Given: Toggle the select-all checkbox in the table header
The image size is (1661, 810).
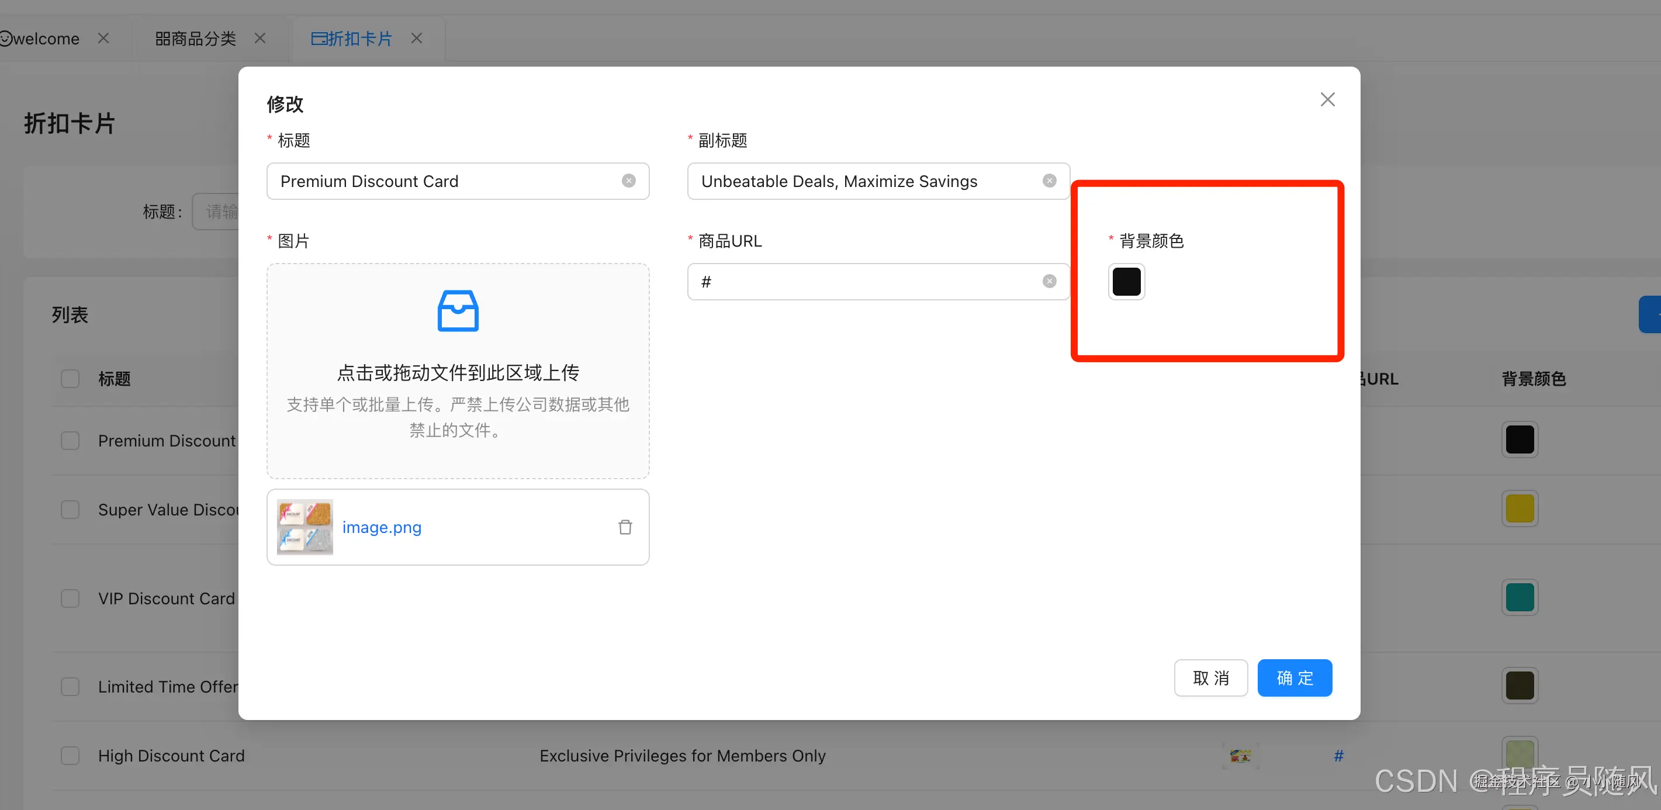Looking at the screenshot, I should pyautogui.click(x=70, y=379).
